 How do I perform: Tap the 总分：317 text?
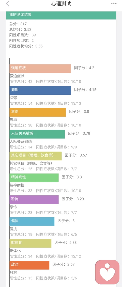tap(18, 24)
